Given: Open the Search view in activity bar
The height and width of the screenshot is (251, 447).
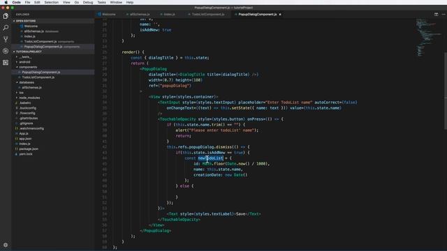Looking at the screenshot, I should (x=6, y=28).
